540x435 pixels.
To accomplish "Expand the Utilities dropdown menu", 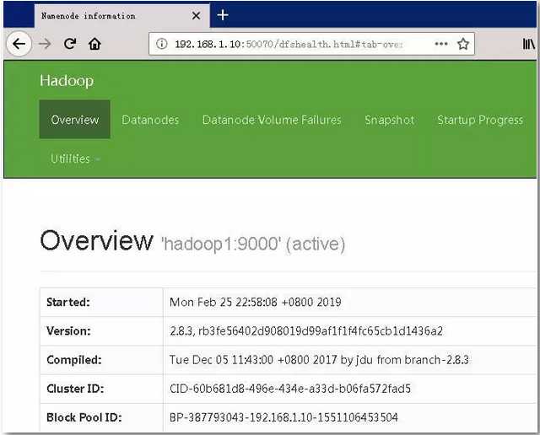I will [x=75, y=158].
